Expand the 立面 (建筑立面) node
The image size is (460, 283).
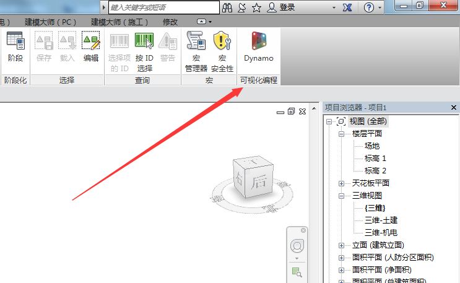[x=341, y=245]
